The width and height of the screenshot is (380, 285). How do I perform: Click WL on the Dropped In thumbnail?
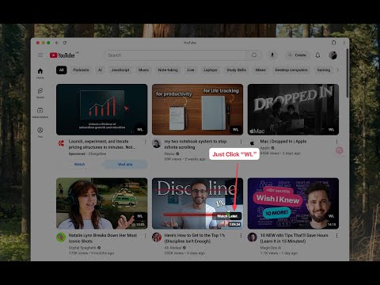pyautogui.click(x=331, y=130)
